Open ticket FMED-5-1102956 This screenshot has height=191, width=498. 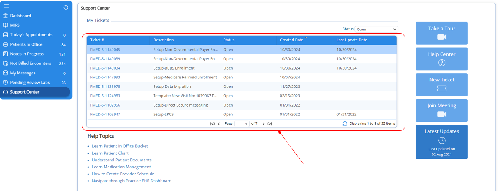tap(105, 105)
